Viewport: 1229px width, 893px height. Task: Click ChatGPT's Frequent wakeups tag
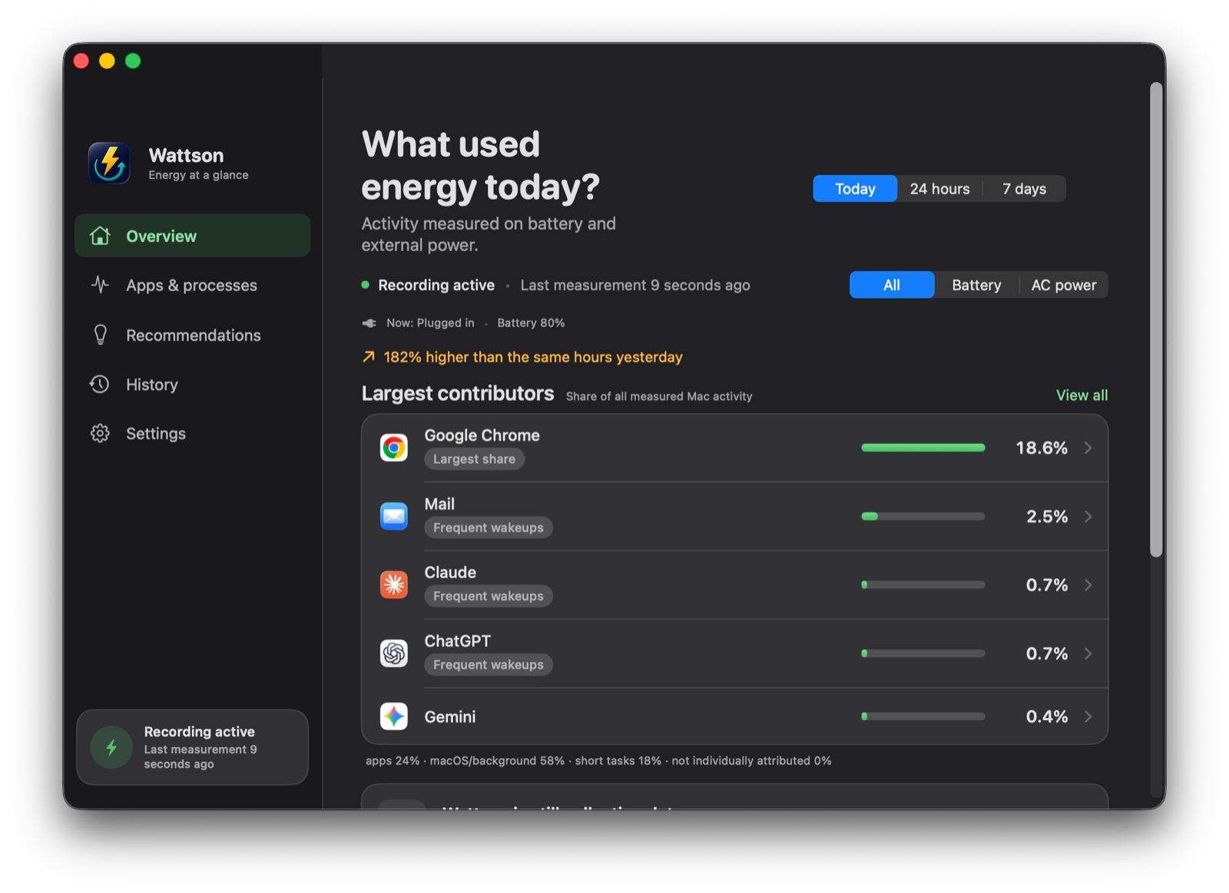(489, 665)
